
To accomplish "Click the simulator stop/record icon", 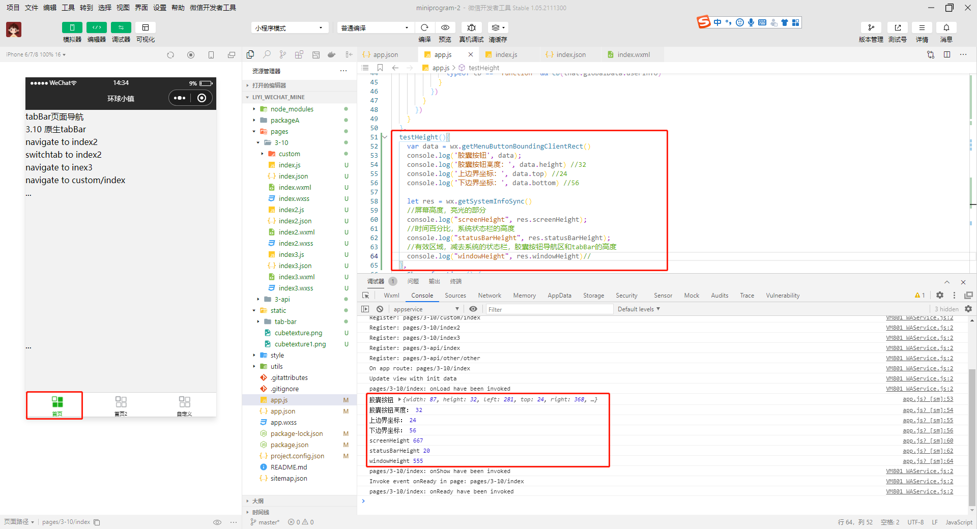I will (191, 55).
